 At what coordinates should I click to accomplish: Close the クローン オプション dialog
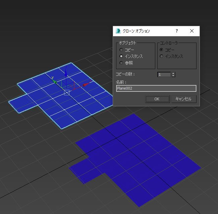192,31
